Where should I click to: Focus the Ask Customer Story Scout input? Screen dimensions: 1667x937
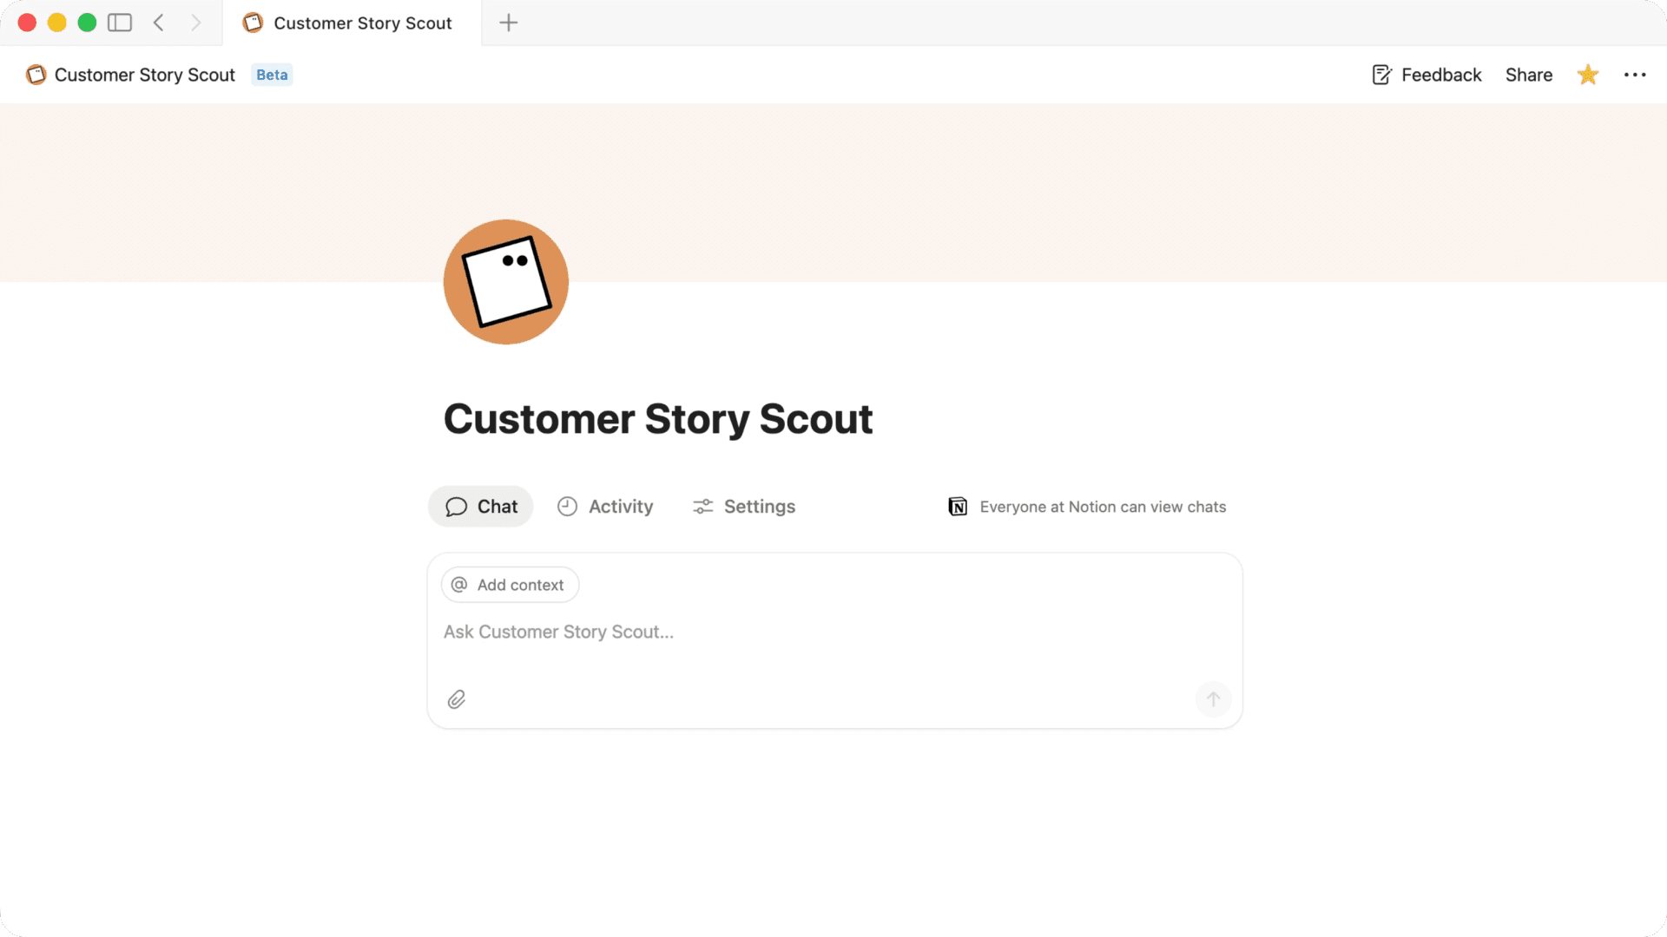click(834, 632)
